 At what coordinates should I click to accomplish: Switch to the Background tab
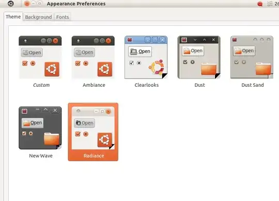(38, 17)
